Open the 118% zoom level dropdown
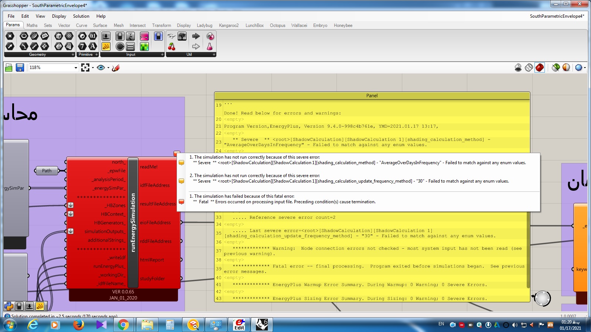Screen dimensions: 591x332 coord(76,68)
